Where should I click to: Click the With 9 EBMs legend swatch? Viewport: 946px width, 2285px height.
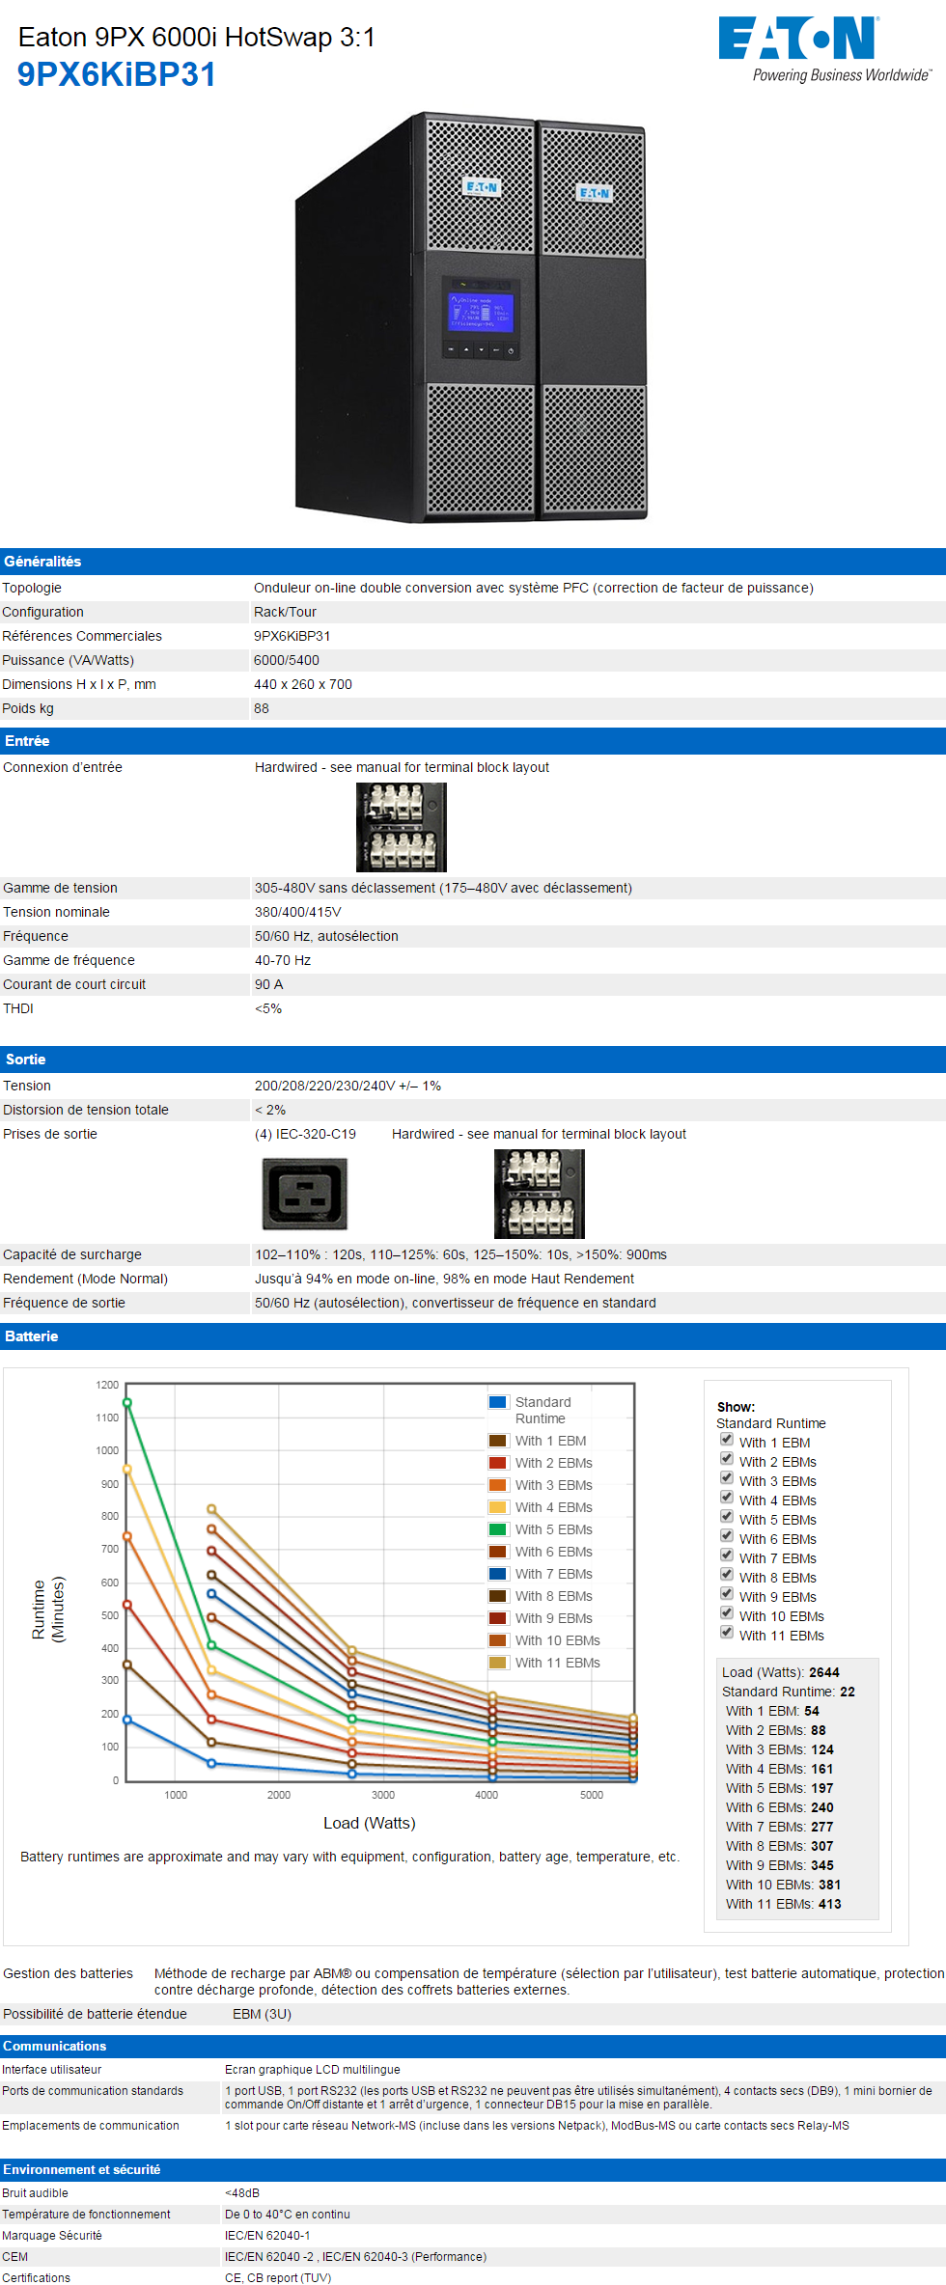click(x=498, y=1618)
